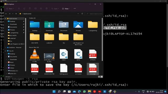Switch to Large icons view in status bar
Image resolution: width=168 pixels, height=94 pixels.
pyautogui.click(x=102, y=77)
